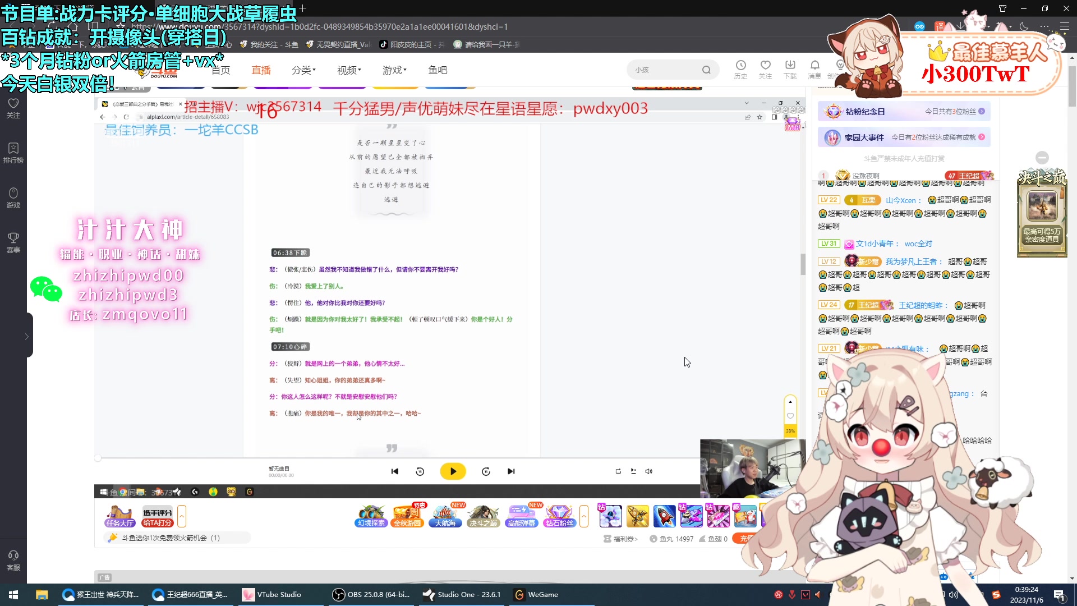The height and width of the screenshot is (606, 1077).
Task: Open the 家园大事件 arrow button
Action: (982, 137)
